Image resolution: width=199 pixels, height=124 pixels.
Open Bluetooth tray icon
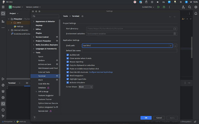[x=186, y=2]
